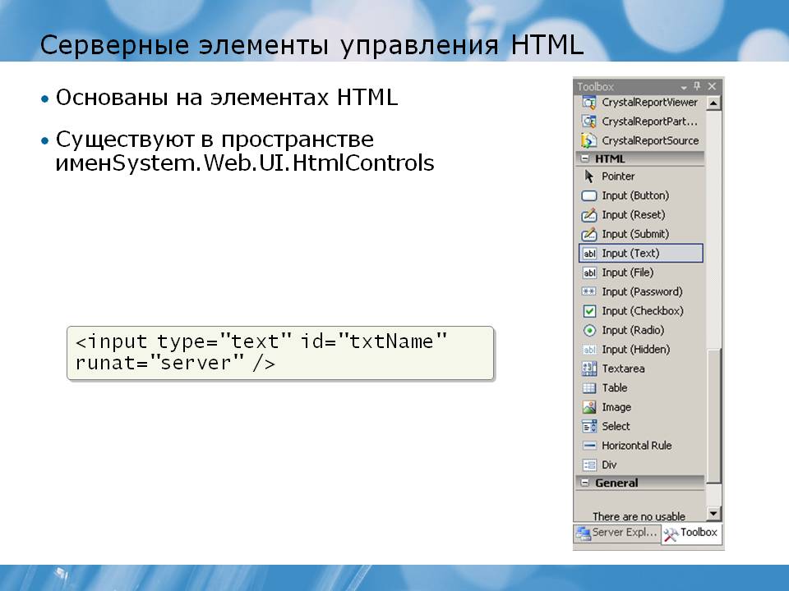Select the 'Input (Hidden)' label
The width and height of the screenshot is (789, 591).
pyautogui.click(x=636, y=350)
